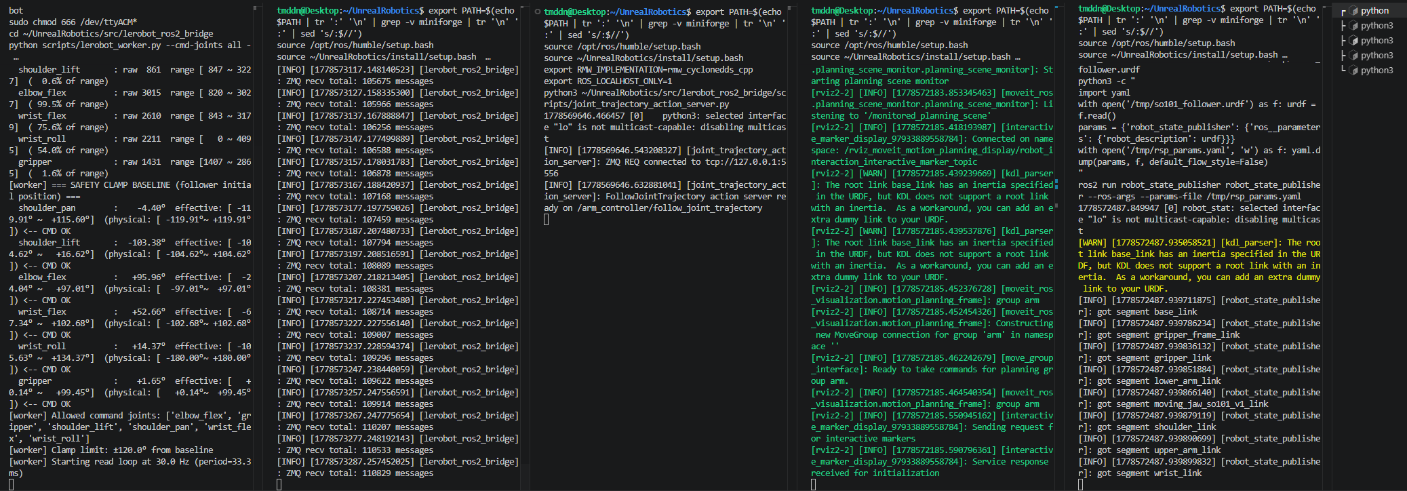This screenshot has height=491, width=1407.
Task: Click 'ZMQ recv total: 108089 messages' line
Action: click(359, 265)
